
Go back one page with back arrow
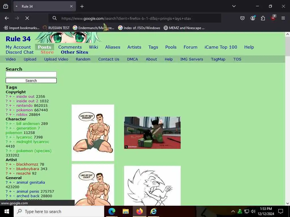point(7,18)
